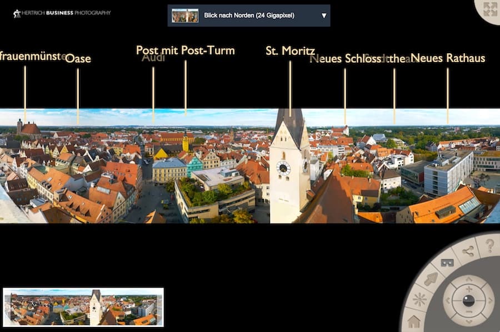This screenshot has width=500, height=332.
Task: Click the large arrow pointer icon in wheel
Action: (x=431, y=279)
